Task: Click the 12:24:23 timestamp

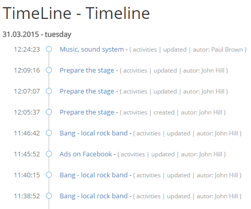Action: tap(27, 50)
